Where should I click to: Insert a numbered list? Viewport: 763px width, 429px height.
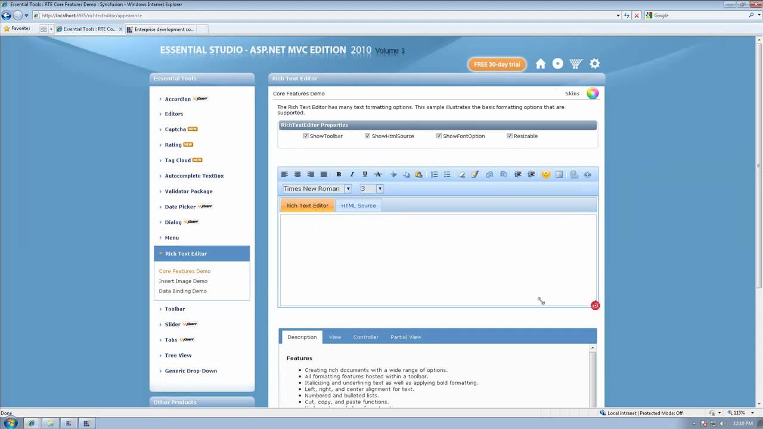pyautogui.click(x=435, y=175)
